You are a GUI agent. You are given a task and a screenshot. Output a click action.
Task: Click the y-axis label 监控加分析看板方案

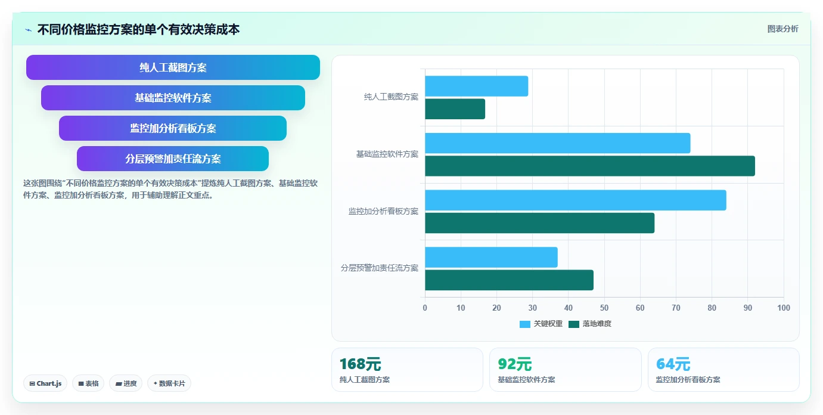click(x=383, y=211)
